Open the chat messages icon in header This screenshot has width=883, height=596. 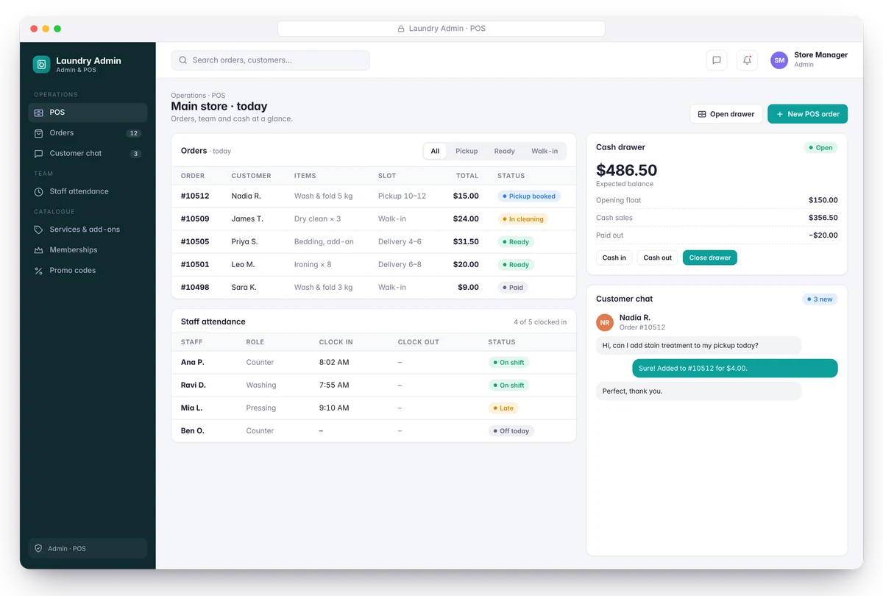point(717,60)
